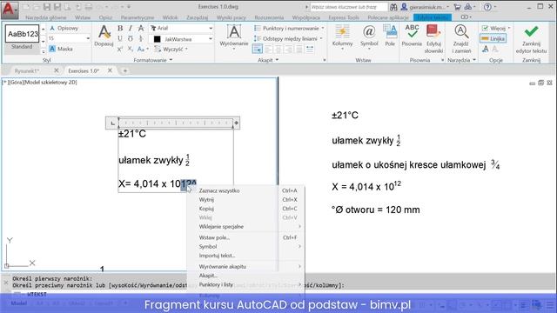The image size is (557, 313).
Task: Close the Exercises 1.0 drawing tab
Action: click(111, 70)
